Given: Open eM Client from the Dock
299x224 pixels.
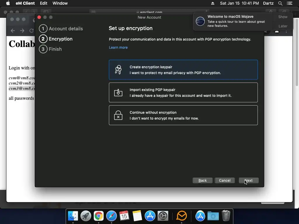Looking at the screenshot, I should [182, 216].
